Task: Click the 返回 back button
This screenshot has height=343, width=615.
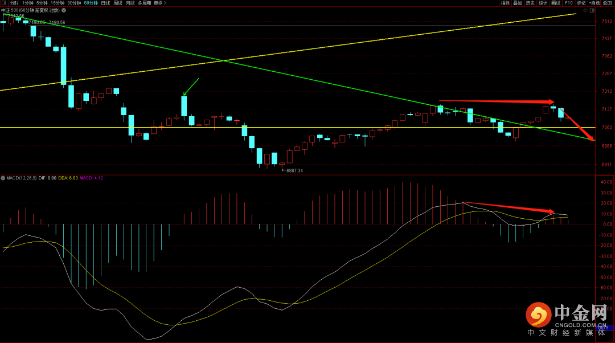Action: pos(608,3)
